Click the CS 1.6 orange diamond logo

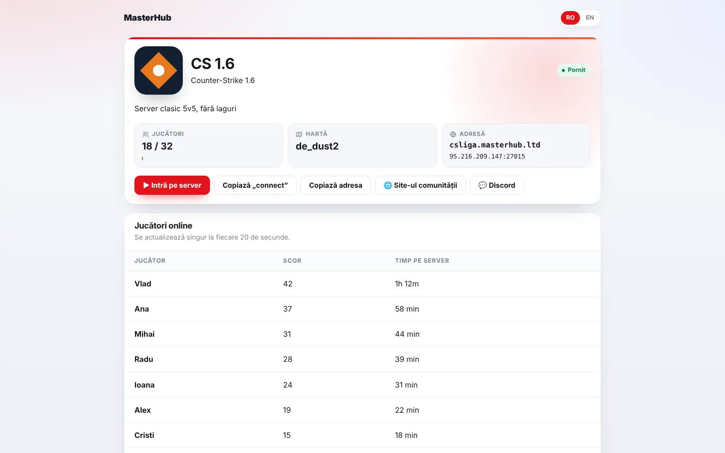[x=159, y=70]
